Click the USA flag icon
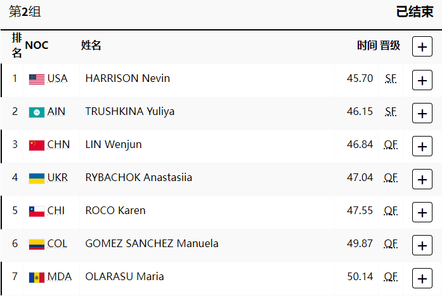Screen dimensions: 442x296 [x=37, y=79]
